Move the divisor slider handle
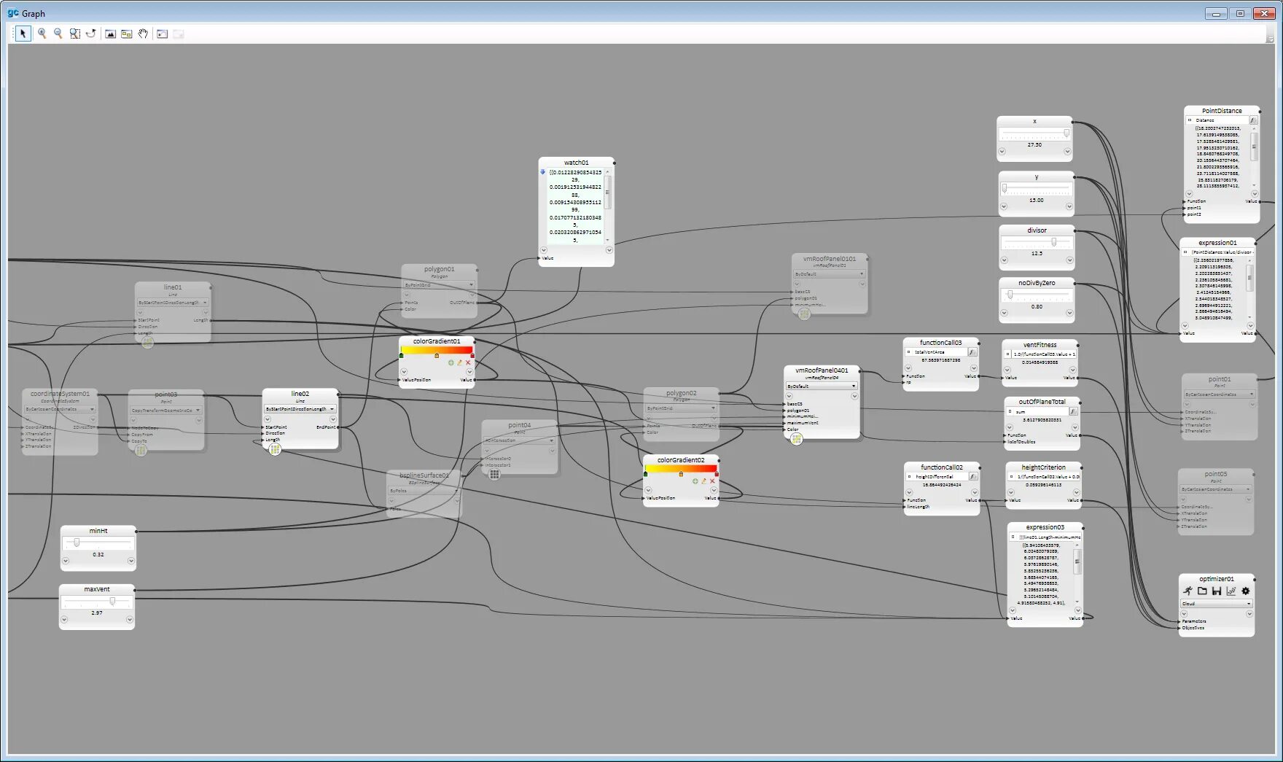1283x762 pixels. [x=1053, y=242]
